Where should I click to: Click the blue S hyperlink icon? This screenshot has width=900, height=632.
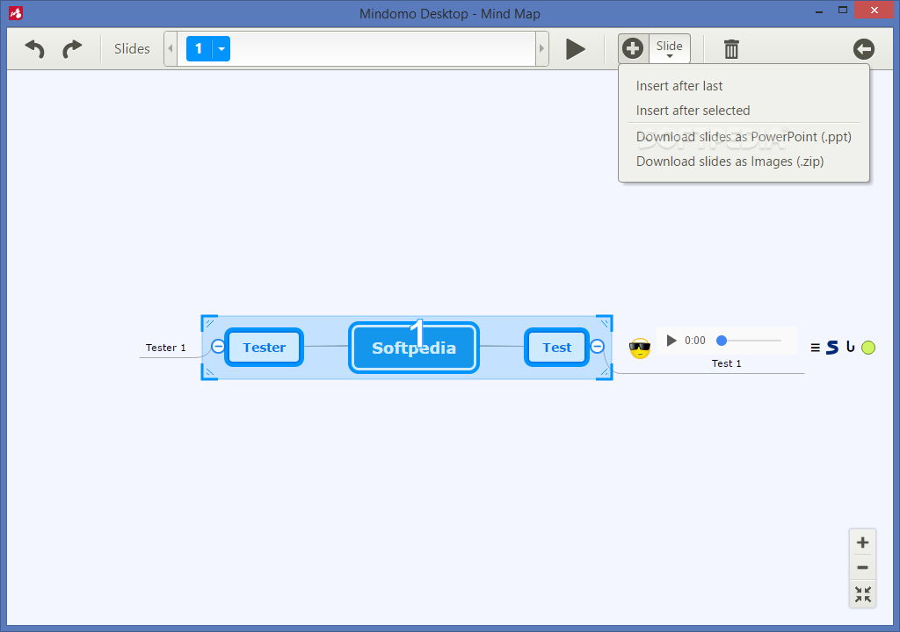click(832, 347)
